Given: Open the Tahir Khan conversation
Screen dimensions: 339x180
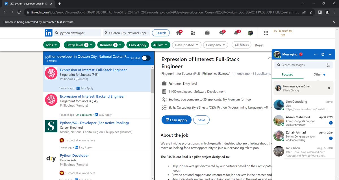Looking at the screenshot, I should coord(303,152).
